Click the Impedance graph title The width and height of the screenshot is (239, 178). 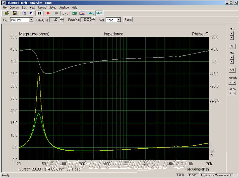[113, 34]
